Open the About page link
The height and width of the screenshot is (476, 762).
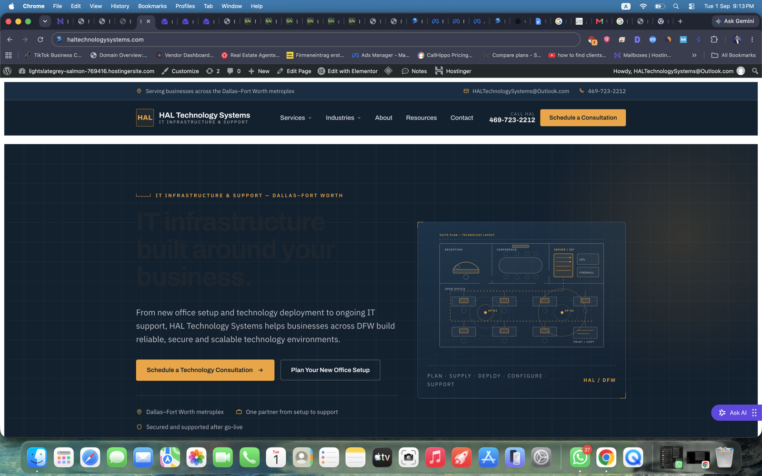[383, 118]
